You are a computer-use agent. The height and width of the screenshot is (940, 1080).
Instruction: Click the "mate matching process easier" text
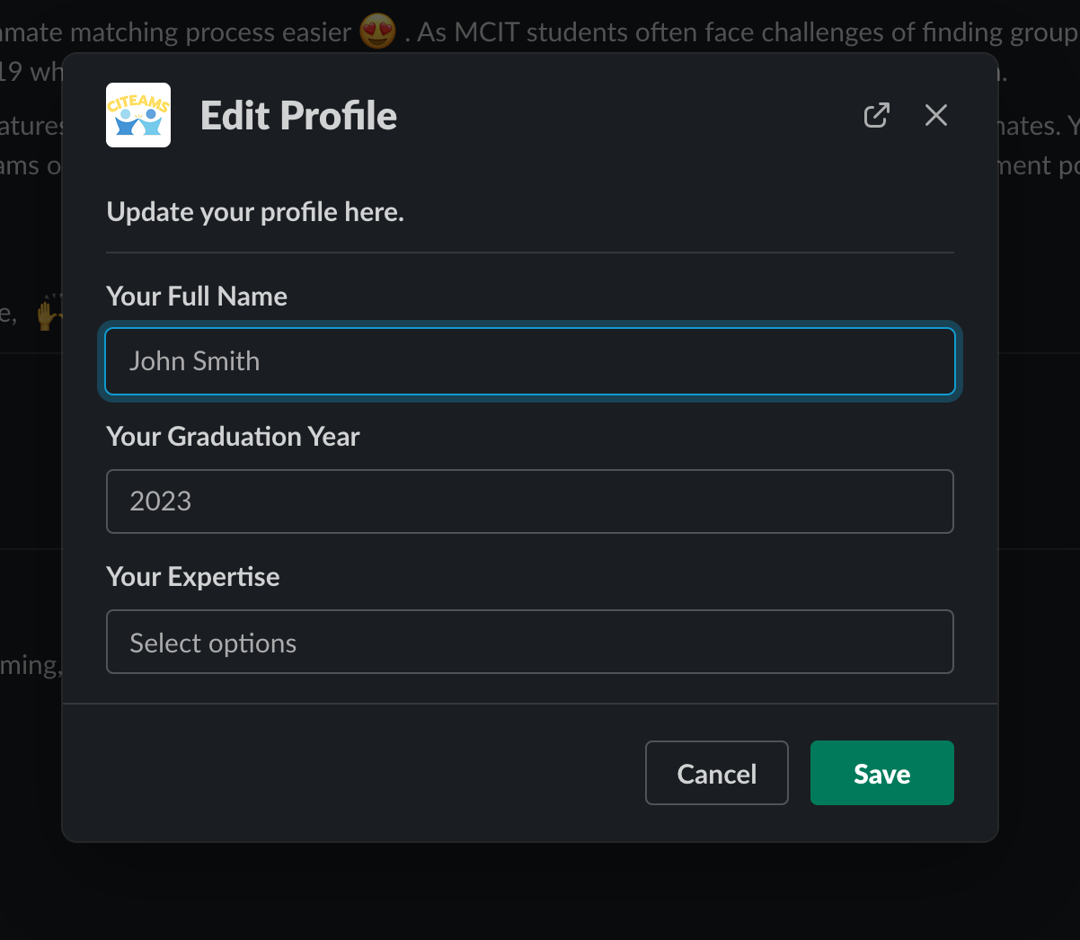point(180,33)
